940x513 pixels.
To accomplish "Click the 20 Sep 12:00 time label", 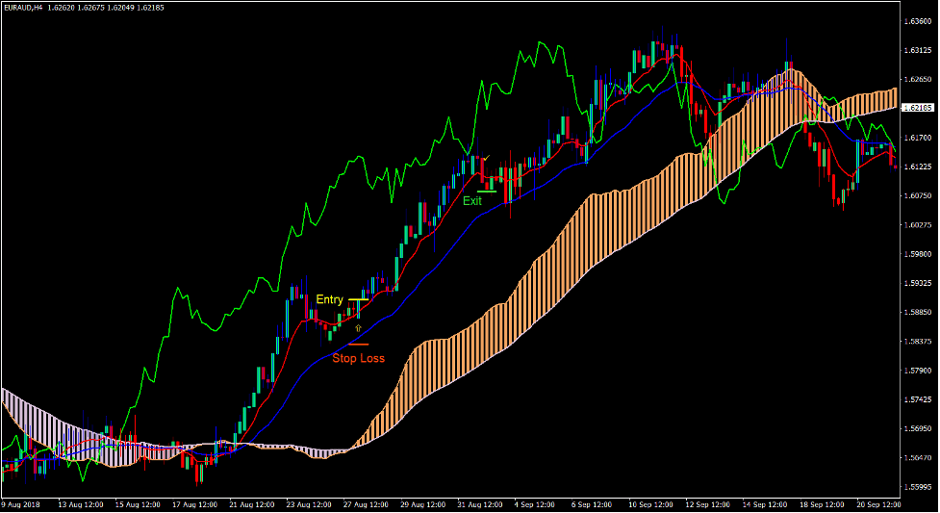I will 879,504.
